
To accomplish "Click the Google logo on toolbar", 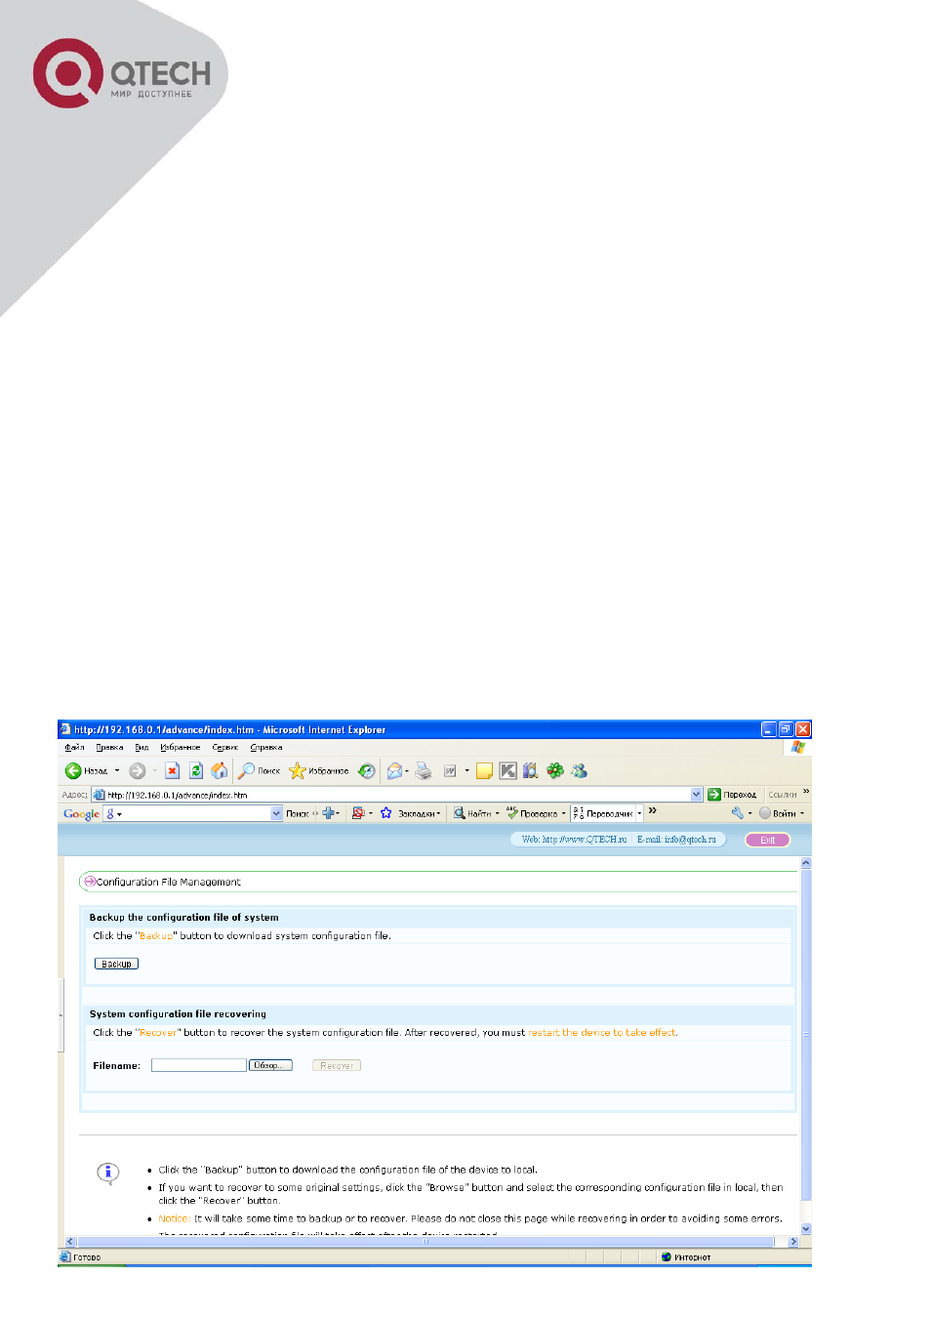I will [81, 813].
